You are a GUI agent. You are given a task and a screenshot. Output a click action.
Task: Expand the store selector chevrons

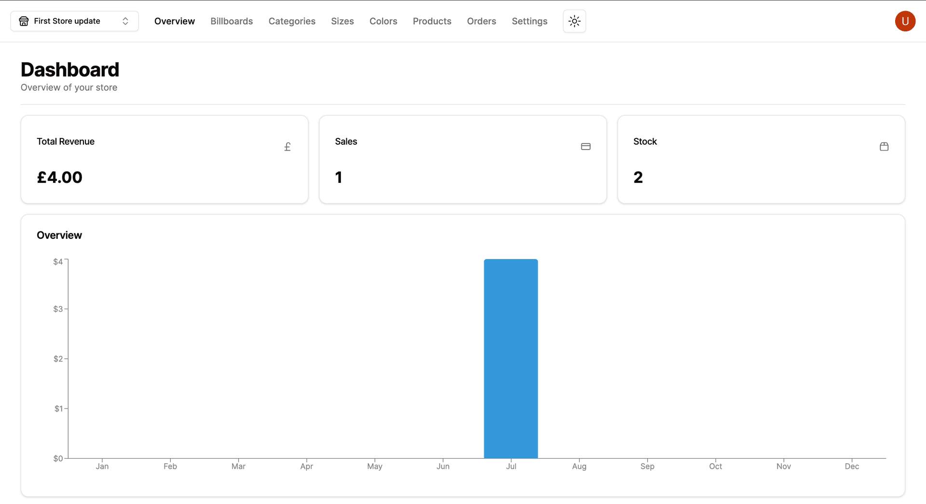point(125,21)
